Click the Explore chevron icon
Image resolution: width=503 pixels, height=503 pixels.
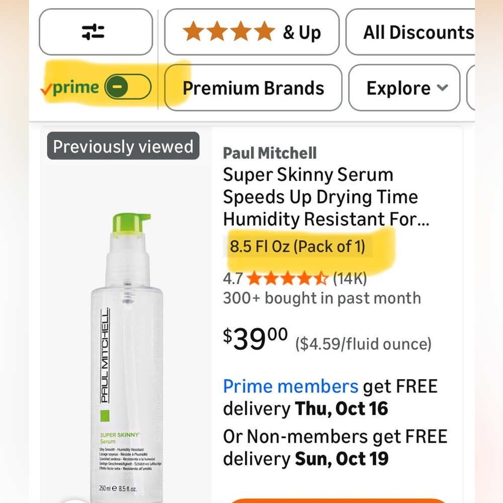pyautogui.click(x=443, y=87)
